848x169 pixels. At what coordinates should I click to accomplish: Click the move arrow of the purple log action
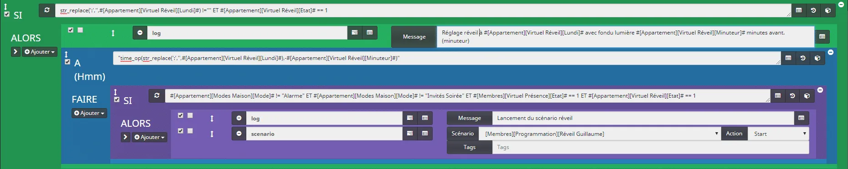[x=212, y=119]
